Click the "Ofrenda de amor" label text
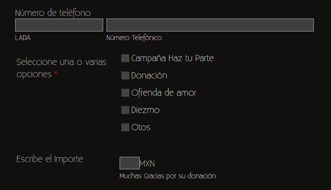The image size is (331, 190). pos(164,93)
